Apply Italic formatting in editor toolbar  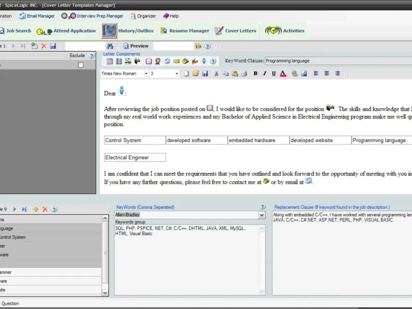point(265,74)
